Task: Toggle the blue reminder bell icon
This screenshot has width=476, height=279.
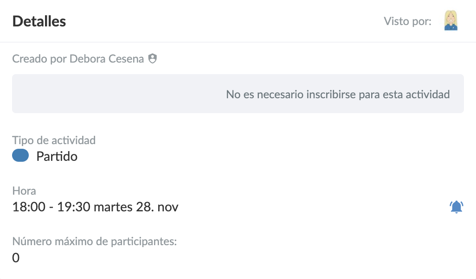Action: point(457,207)
